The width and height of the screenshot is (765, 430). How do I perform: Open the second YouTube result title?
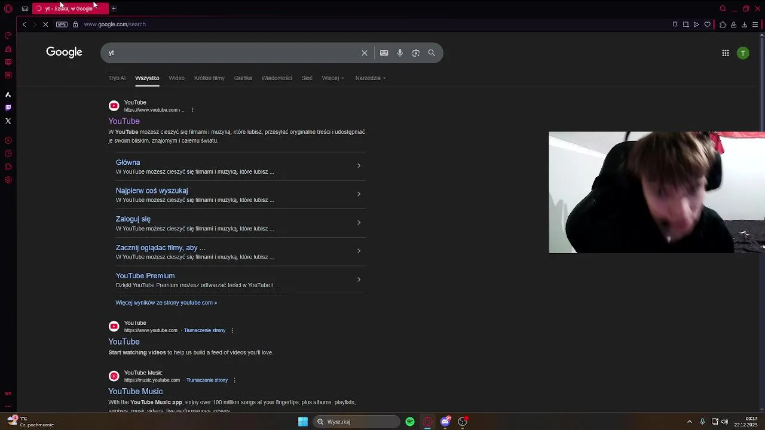(124, 342)
